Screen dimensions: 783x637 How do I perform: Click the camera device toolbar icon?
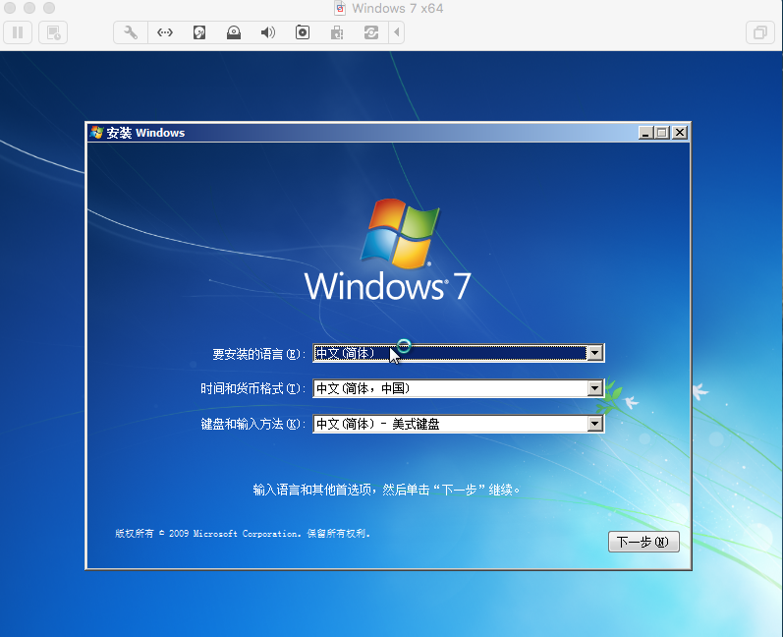[x=303, y=33]
